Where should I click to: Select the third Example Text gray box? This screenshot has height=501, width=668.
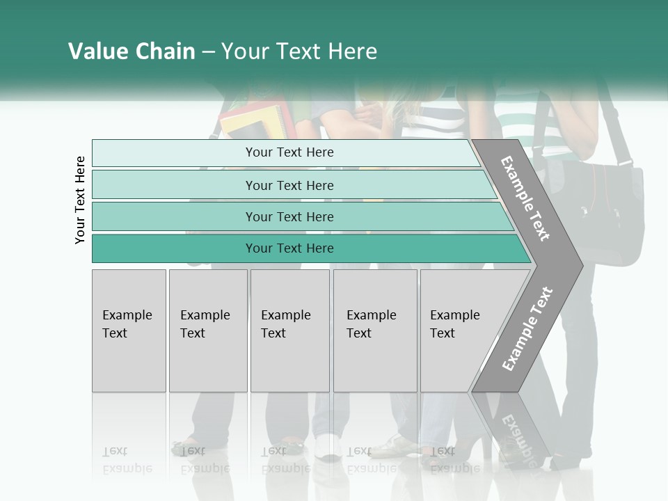click(x=290, y=331)
